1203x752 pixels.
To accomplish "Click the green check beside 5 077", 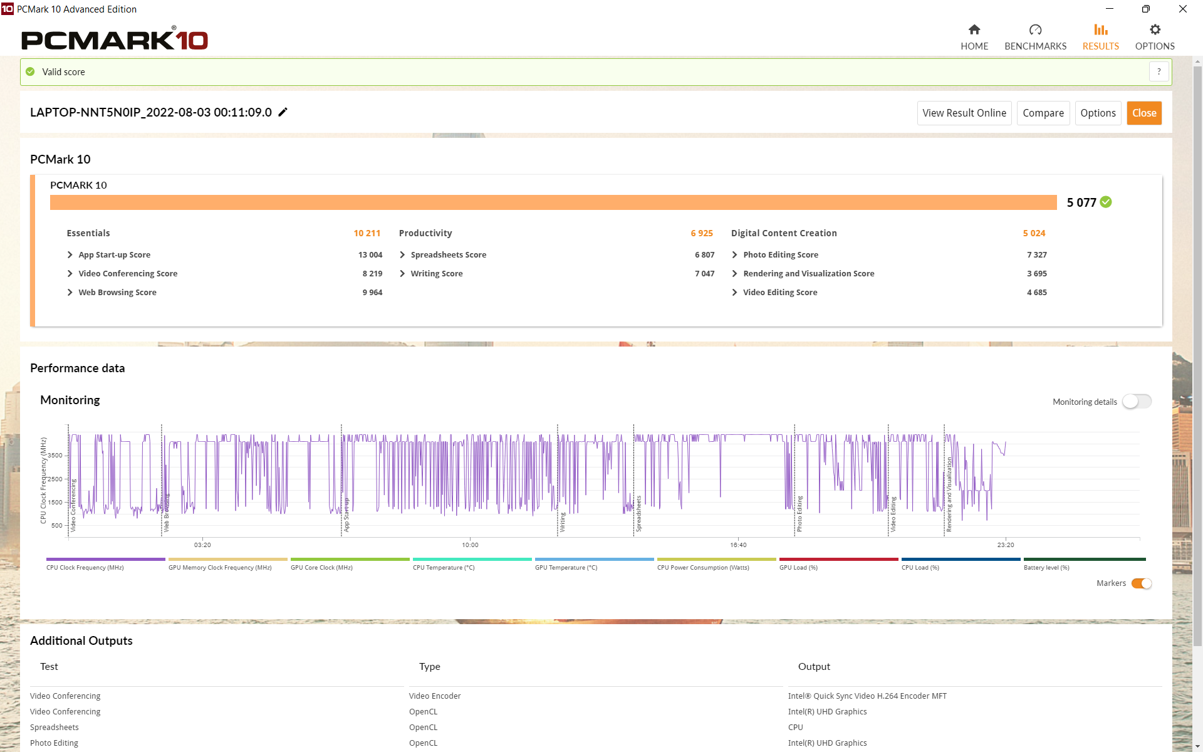I will tap(1106, 202).
